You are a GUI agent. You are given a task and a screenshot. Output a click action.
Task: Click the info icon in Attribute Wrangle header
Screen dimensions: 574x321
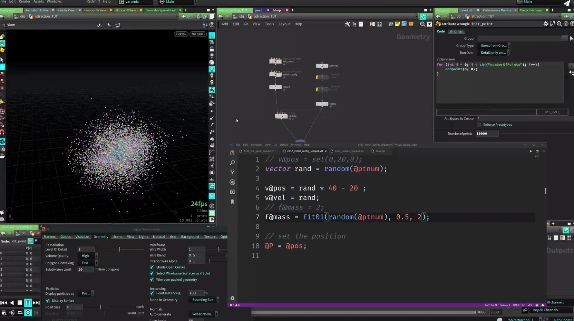[x=566, y=24]
